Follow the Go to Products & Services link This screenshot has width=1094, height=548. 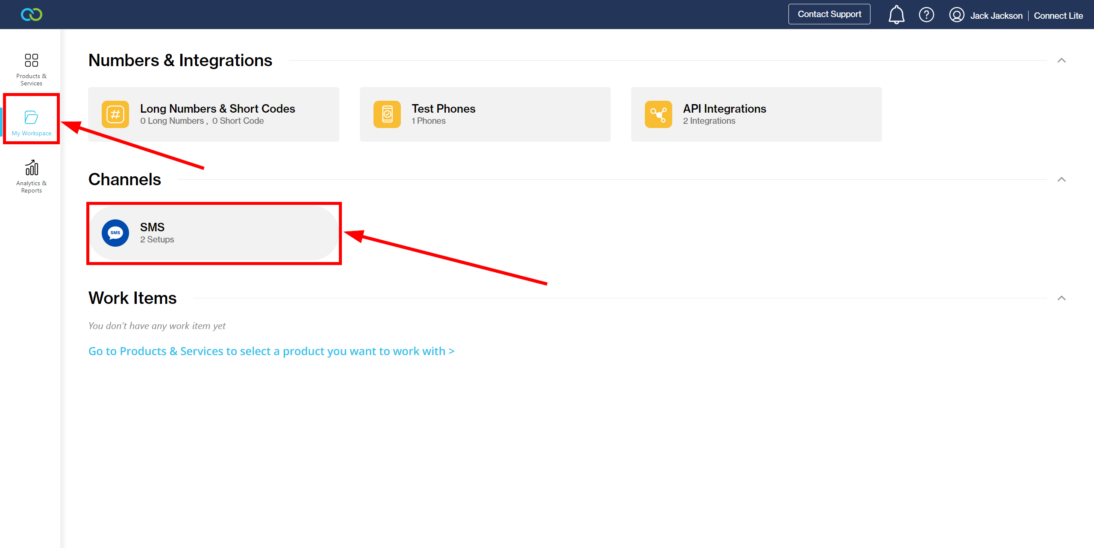tap(271, 351)
